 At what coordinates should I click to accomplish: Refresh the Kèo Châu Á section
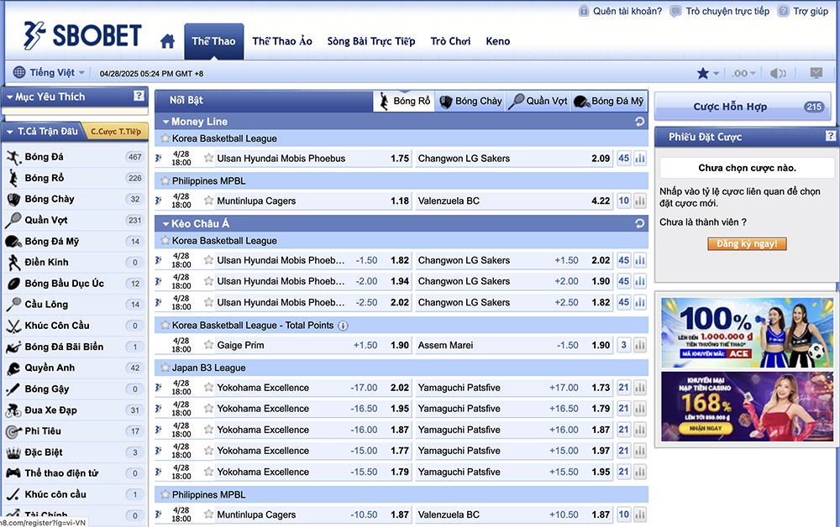[639, 224]
